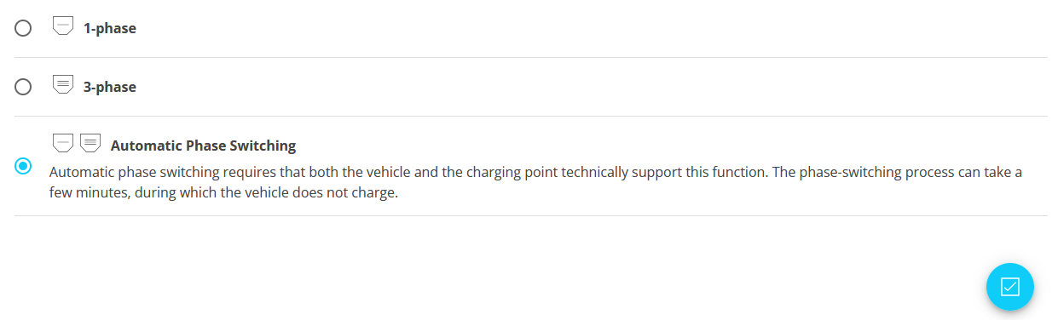The width and height of the screenshot is (1058, 320).
Task: Click the text 'few minutes, during which the vehicle does not charge'
Action: (223, 192)
